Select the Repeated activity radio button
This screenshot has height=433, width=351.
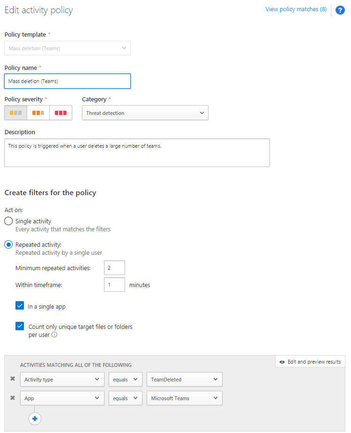pos(8,244)
